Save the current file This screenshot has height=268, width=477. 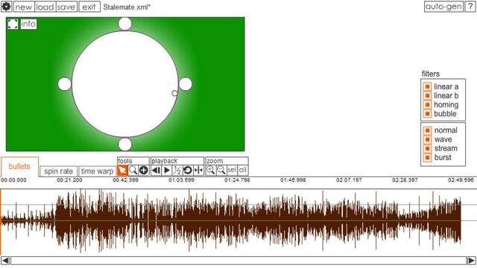[x=66, y=7]
